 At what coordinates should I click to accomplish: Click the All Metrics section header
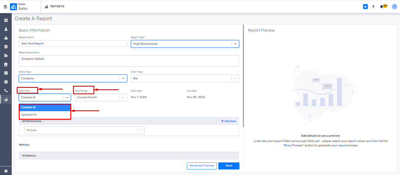click(x=129, y=156)
